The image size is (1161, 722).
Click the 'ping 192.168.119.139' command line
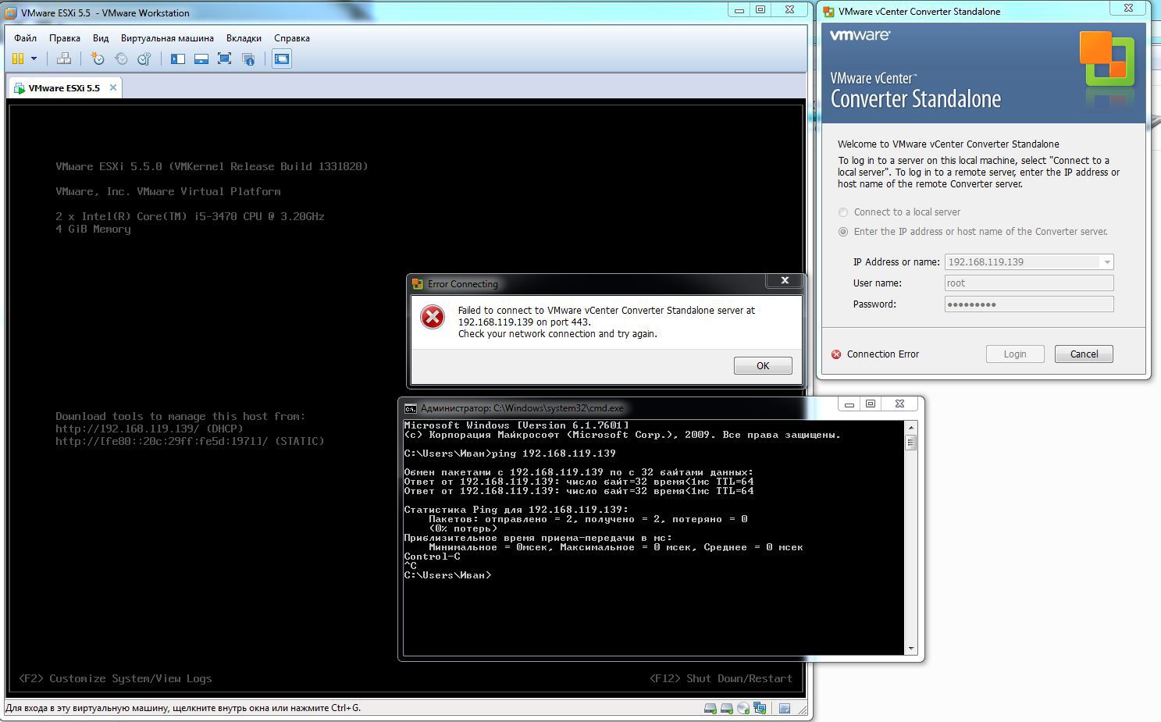pyautogui.click(x=510, y=453)
